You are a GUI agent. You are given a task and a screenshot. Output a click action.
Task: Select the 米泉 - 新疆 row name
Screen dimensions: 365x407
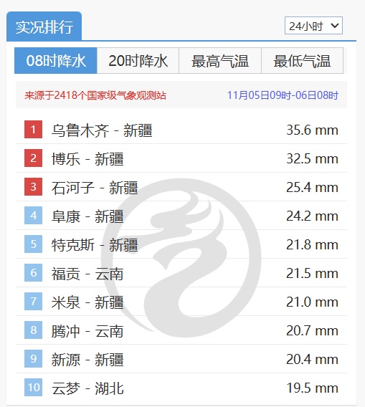(x=87, y=302)
